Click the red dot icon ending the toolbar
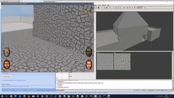 pos(145,8)
